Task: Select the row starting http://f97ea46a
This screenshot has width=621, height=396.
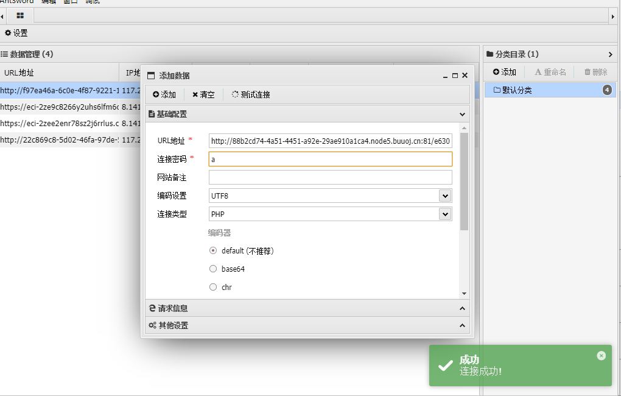Action: pyautogui.click(x=70, y=90)
